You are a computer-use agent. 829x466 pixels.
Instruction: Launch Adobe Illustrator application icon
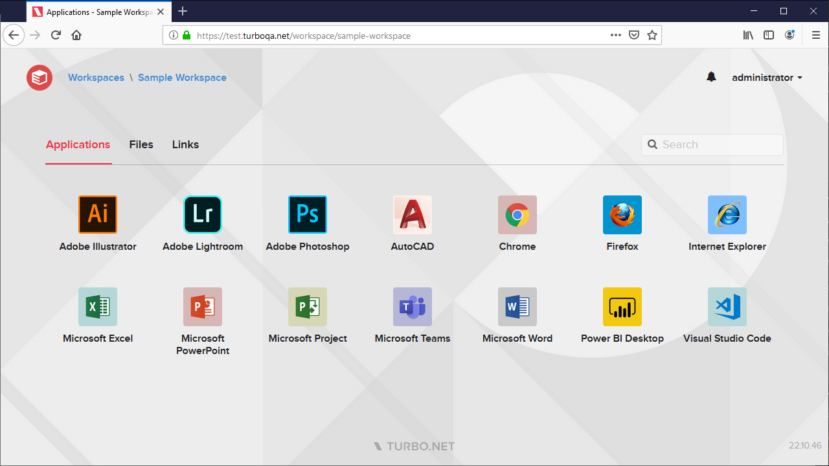[x=98, y=214]
